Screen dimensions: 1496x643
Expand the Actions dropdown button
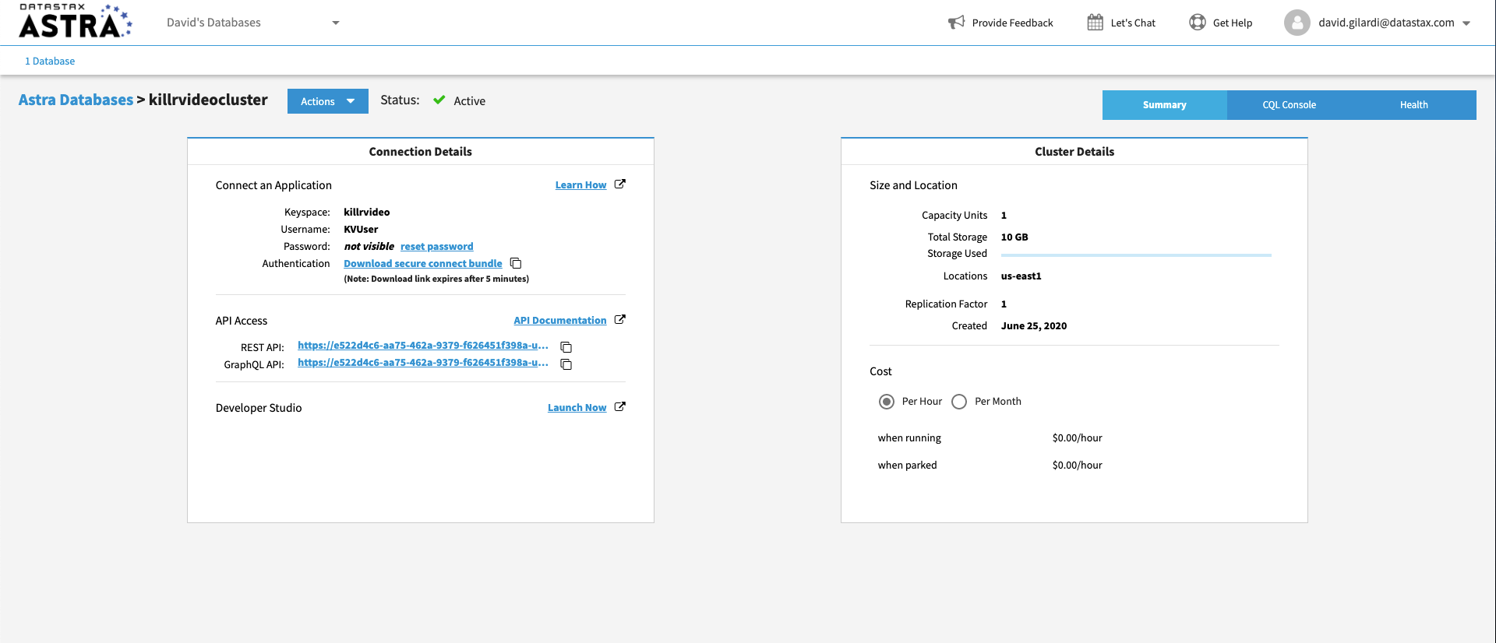[x=327, y=101]
